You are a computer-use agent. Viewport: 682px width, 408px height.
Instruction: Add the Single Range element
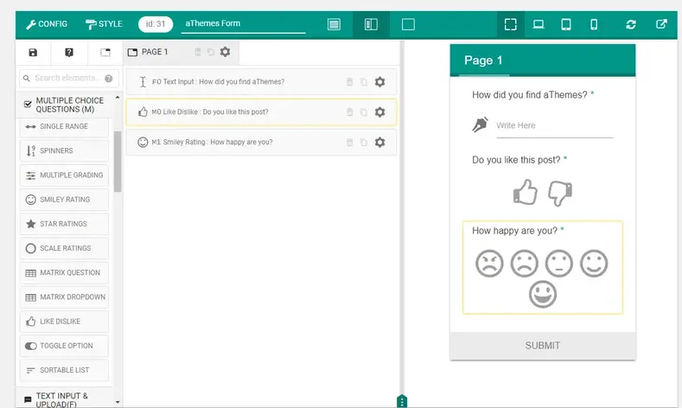[64, 126]
